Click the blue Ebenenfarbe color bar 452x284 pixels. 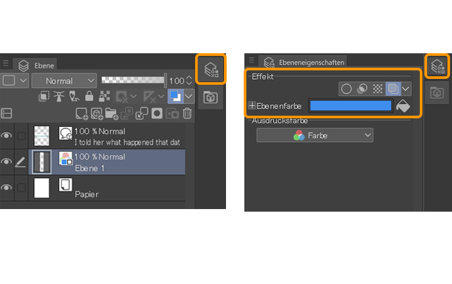coord(351,106)
